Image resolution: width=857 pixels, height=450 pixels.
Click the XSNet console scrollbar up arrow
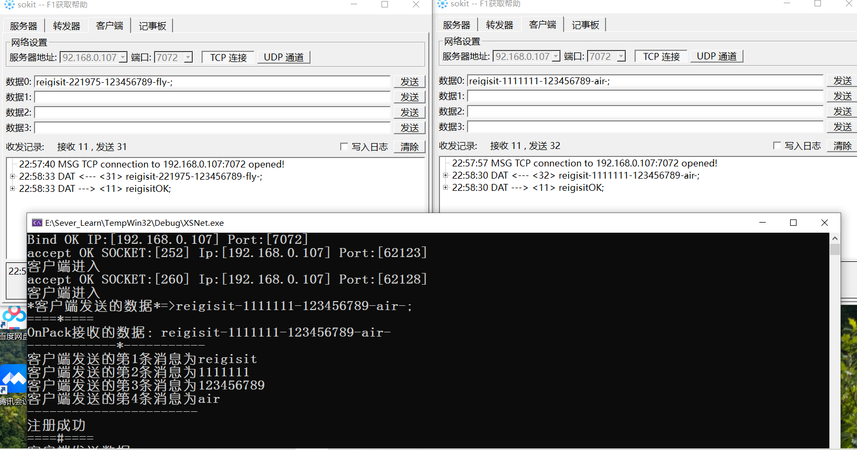[835, 239]
